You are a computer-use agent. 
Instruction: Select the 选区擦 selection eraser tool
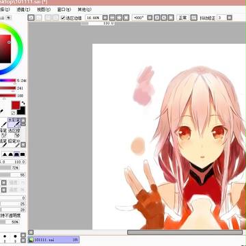pos(14,133)
